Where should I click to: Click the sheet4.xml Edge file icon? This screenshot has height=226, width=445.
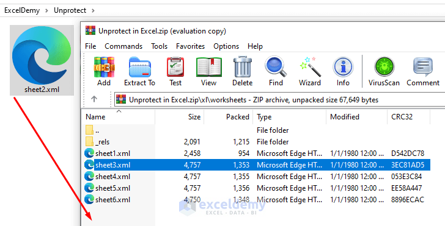coord(89,177)
